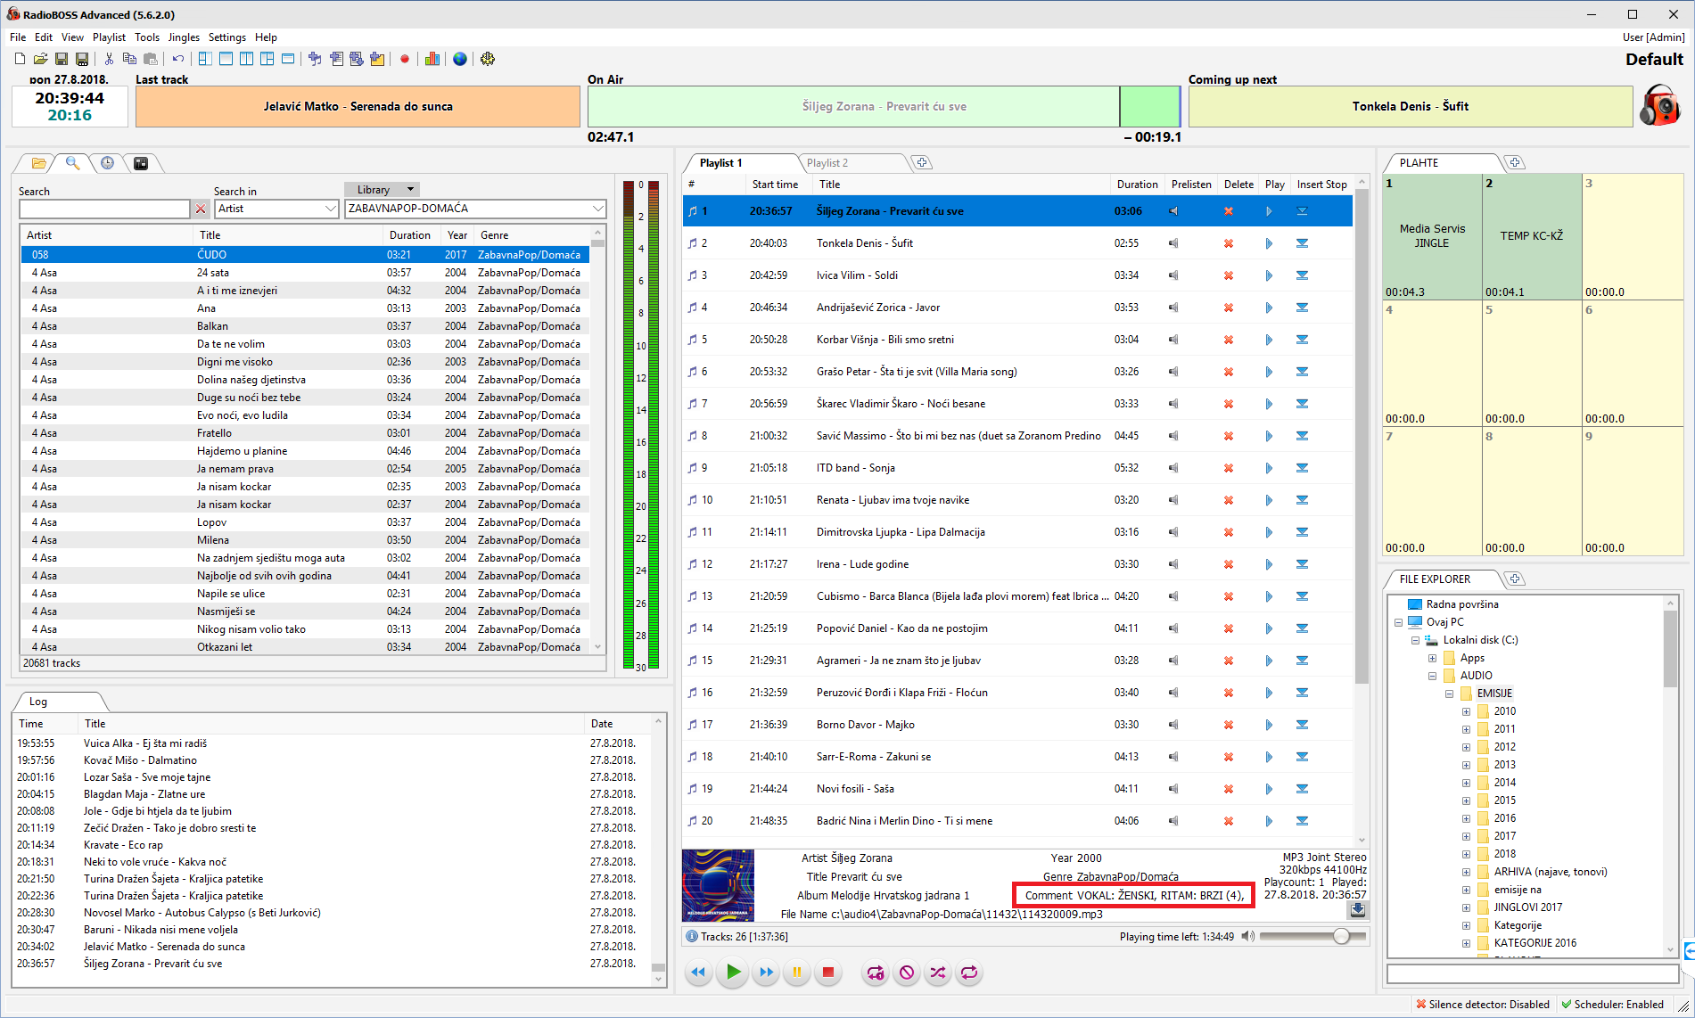The height and width of the screenshot is (1018, 1695).
Task: Click the RadioBOSS radio logo icon
Action: click(x=1660, y=106)
